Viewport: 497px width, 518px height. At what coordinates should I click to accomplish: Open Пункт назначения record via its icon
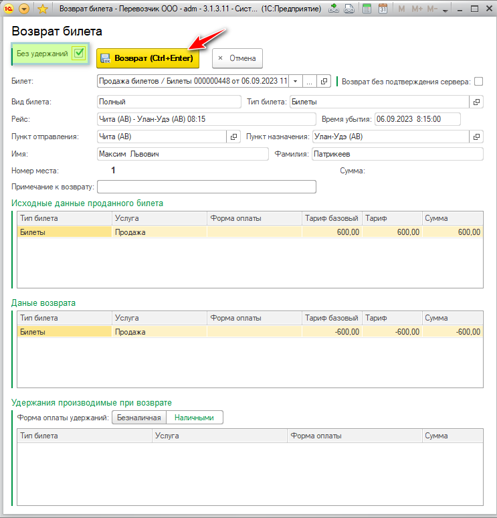(x=476, y=137)
